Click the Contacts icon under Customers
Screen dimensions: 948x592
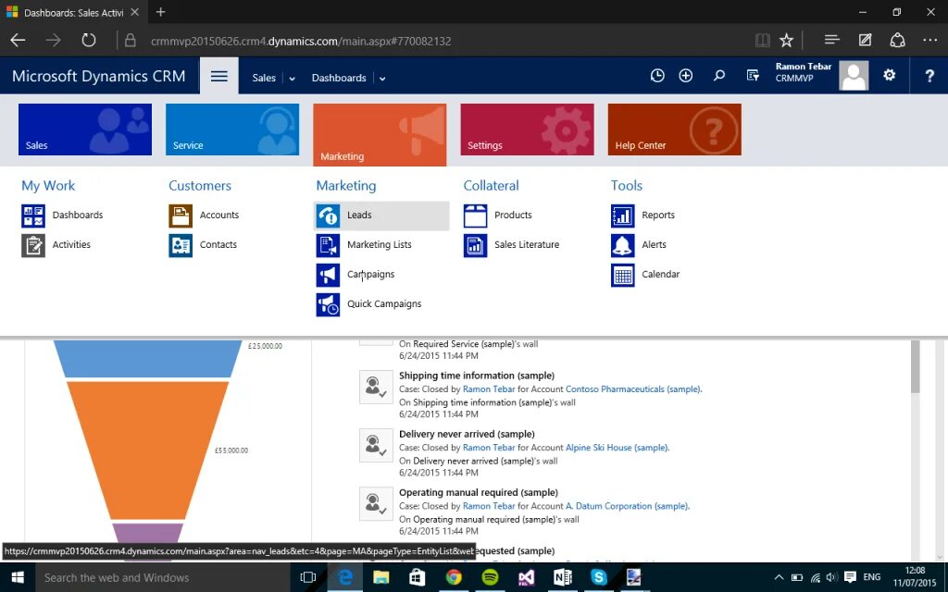pyautogui.click(x=181, y=245)
